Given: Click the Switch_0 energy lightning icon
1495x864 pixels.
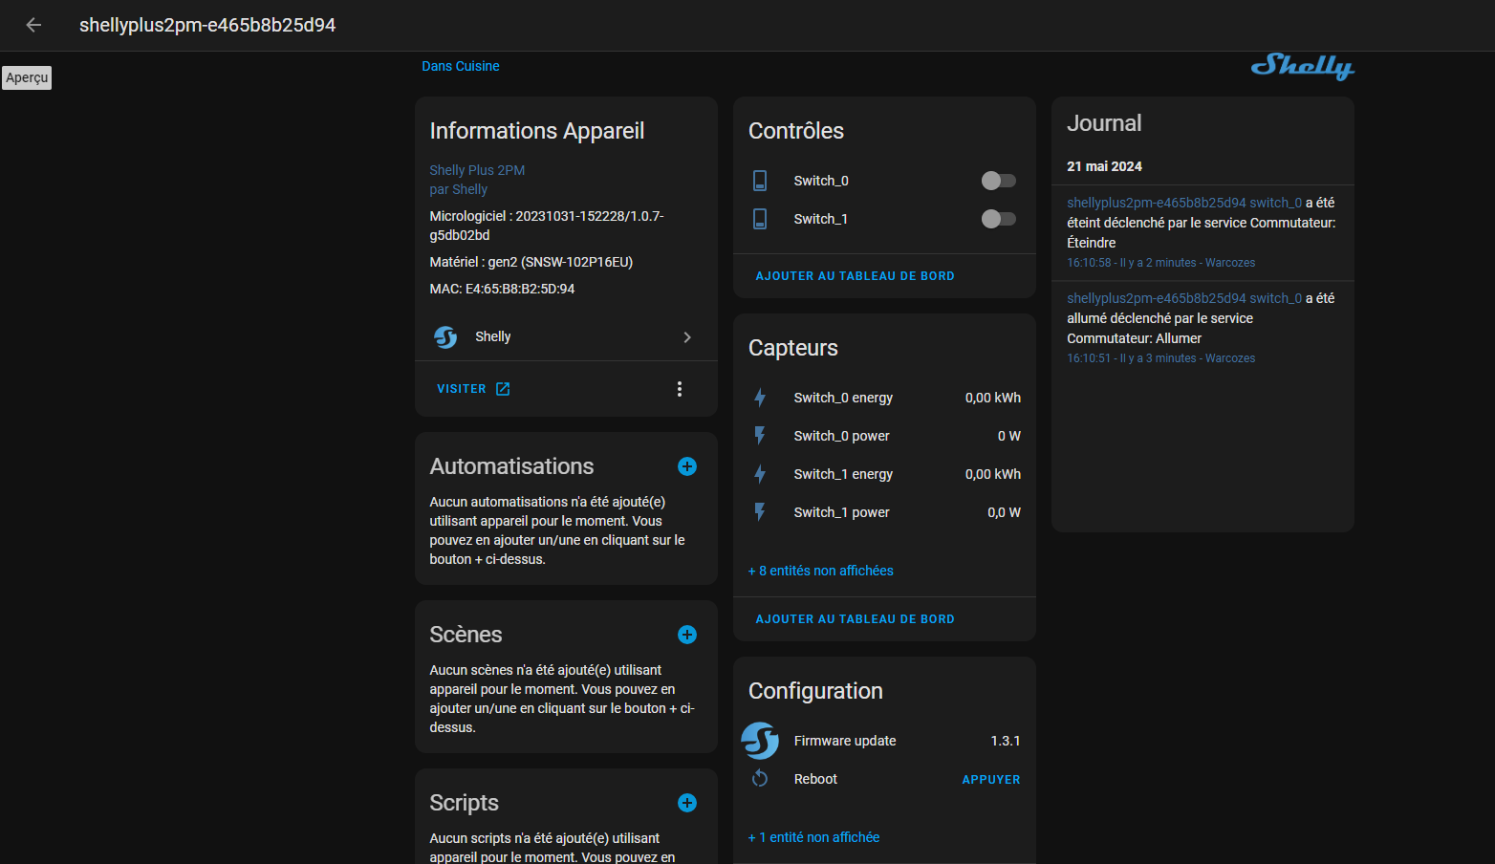Looking at the screenshot, I should click(760, 398).
